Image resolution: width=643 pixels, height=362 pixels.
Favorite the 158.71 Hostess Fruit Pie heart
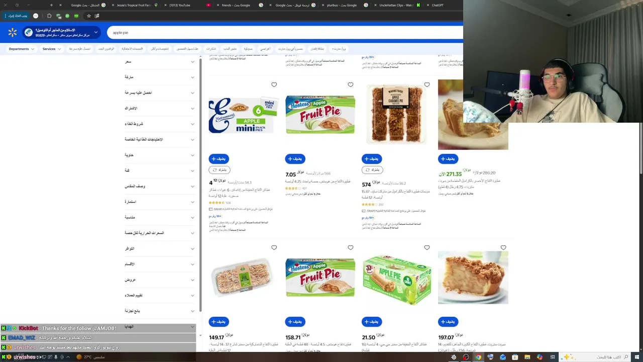[351, 248]
